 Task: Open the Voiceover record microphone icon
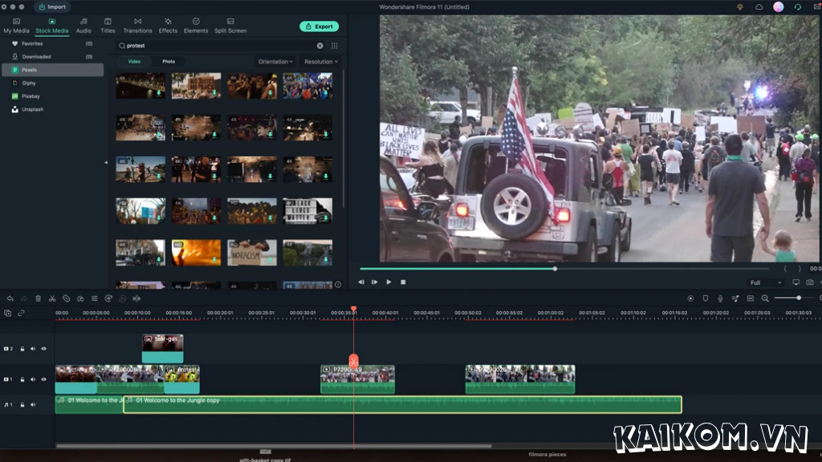point(720,298)
